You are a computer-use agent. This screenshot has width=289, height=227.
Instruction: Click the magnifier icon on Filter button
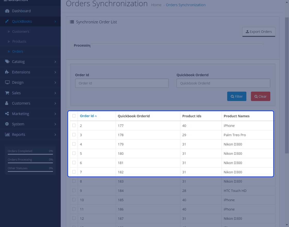click(232, 96)
